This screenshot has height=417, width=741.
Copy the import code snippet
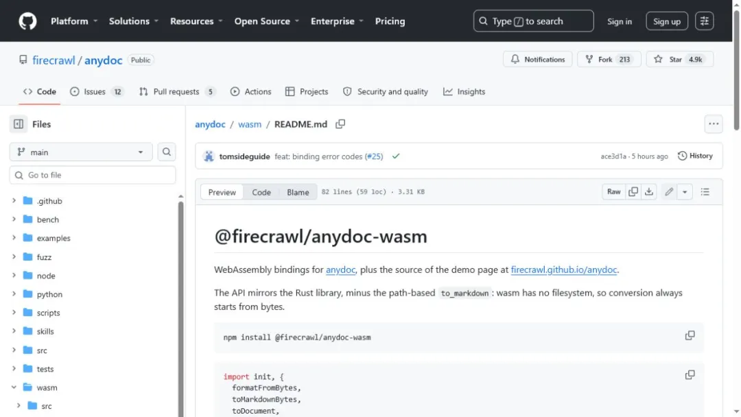690,375
